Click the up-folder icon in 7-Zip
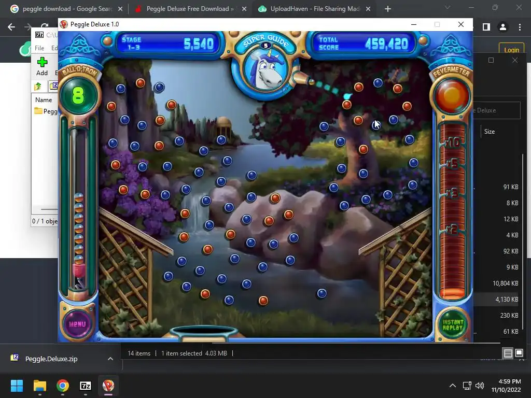The image size is (531, 398). pyautogui.click(x=38, y=87)
